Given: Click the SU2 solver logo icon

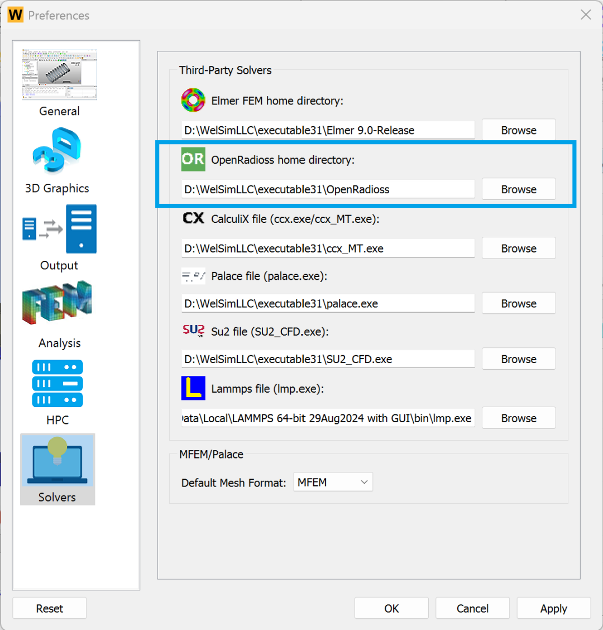Looking at the screenshot, I should (193, 331).
